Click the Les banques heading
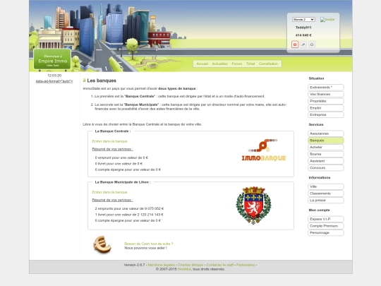Image resolution: width=381 pixels, height=286 pixels. (x=102, y=81)
